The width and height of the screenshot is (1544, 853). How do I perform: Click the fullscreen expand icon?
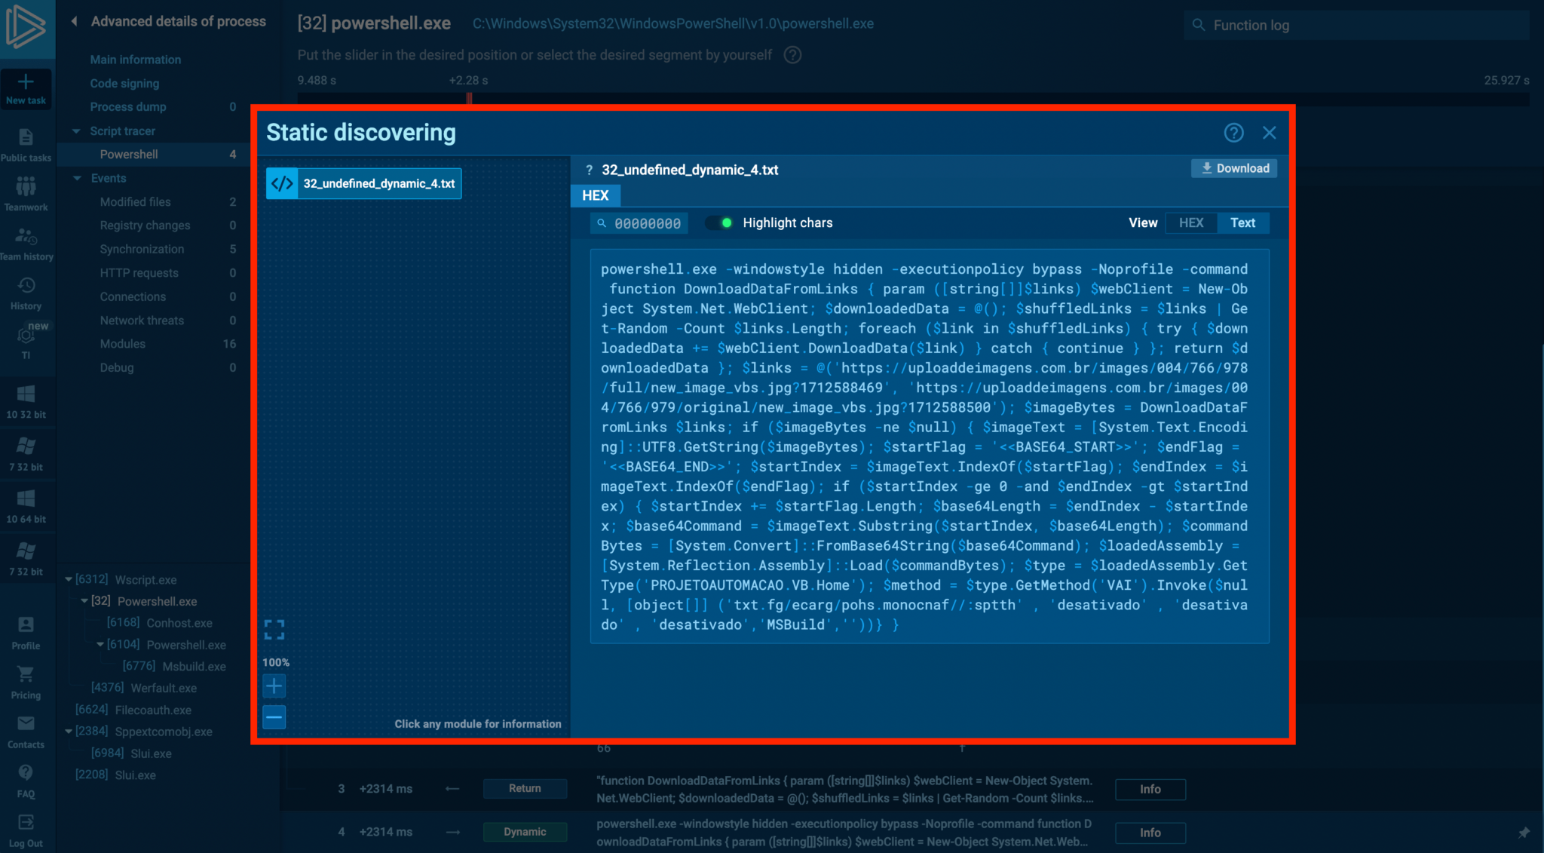point(274,629)
